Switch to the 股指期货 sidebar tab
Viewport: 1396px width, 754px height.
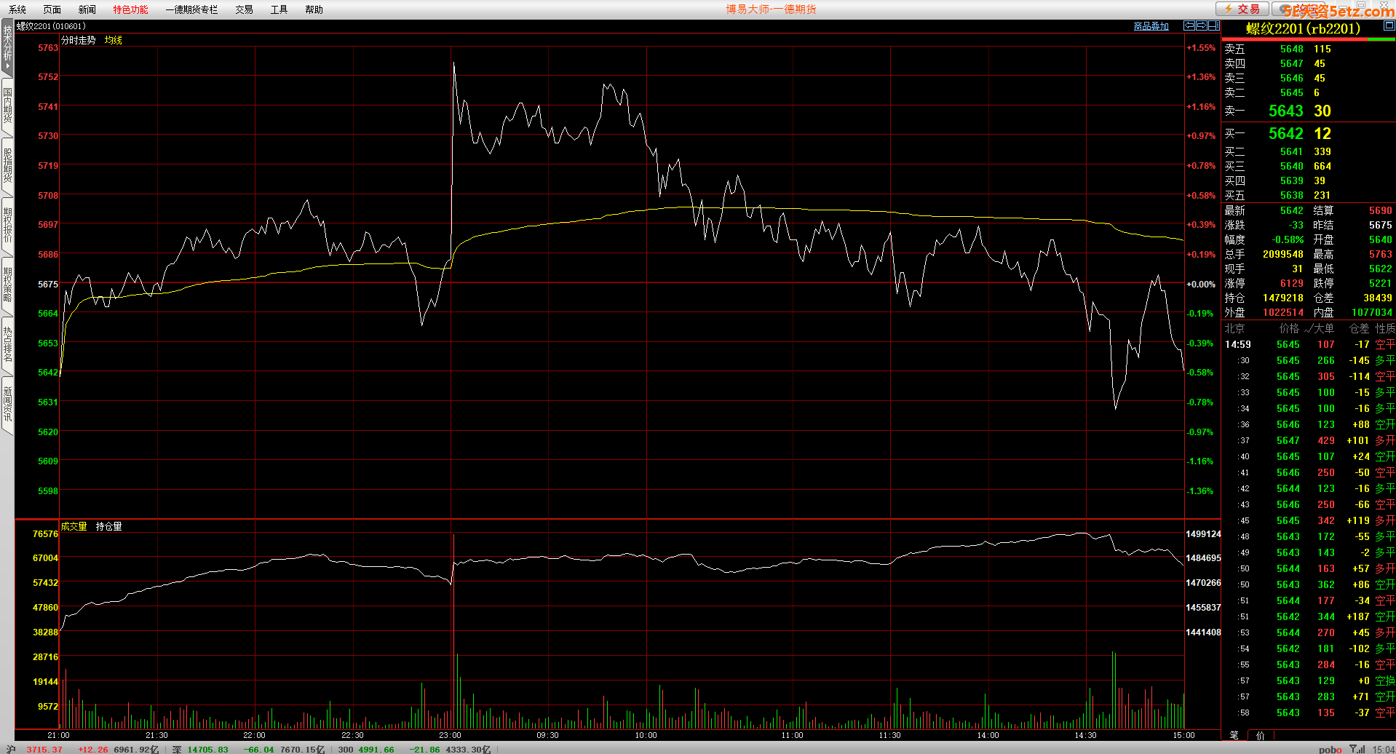click(x=7, y=165)
